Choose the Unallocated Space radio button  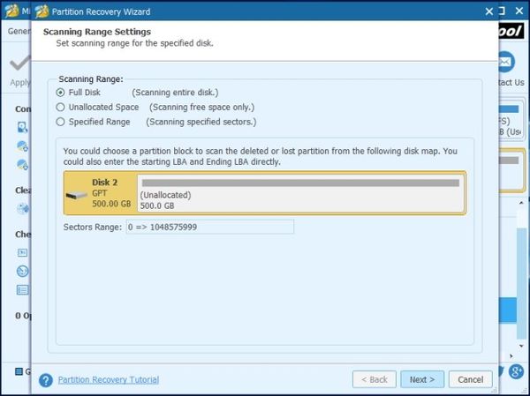[x=60, y=107]
